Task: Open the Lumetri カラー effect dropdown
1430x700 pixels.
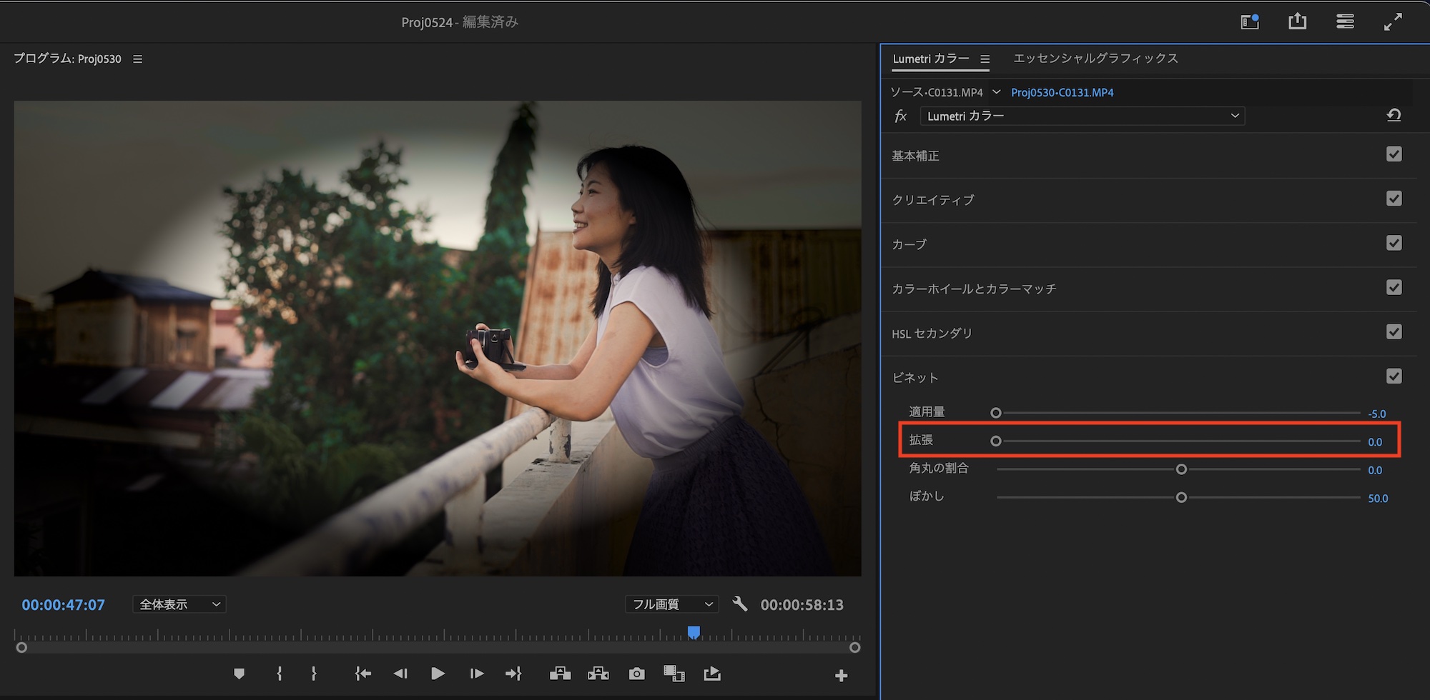Action: click(x=1083, y=116)
